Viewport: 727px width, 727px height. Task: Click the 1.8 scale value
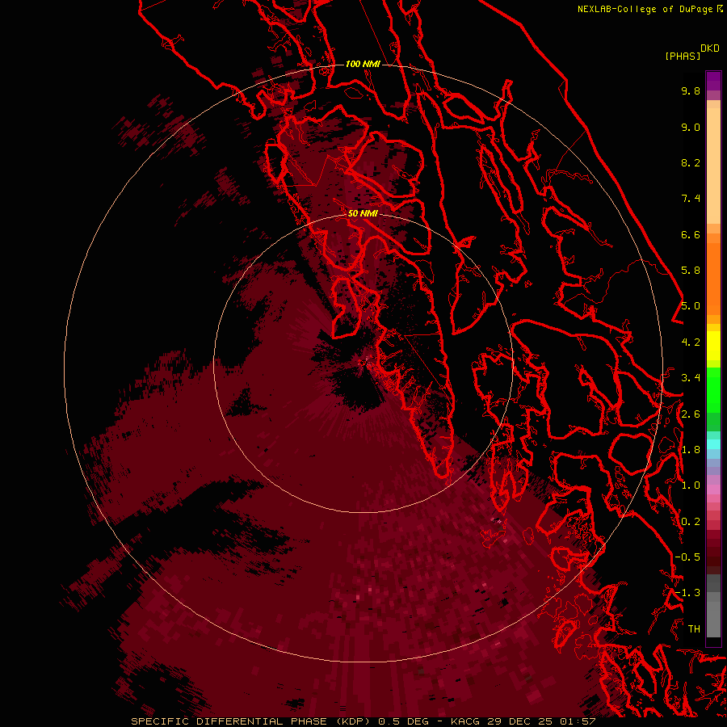click(691, 450)
